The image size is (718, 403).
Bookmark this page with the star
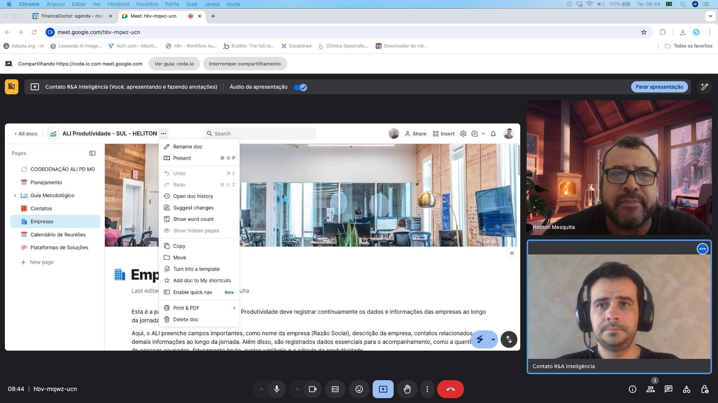(644, 32)
